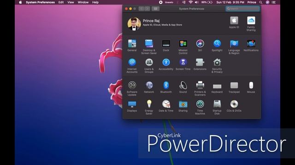Open Startup Disk preferences

click(x=217, y=107)
